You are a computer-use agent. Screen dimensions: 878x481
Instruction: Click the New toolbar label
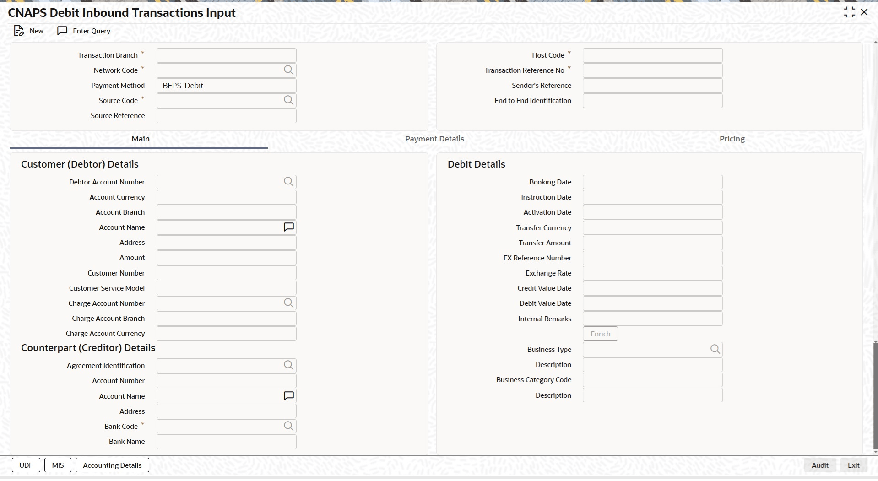37,31
